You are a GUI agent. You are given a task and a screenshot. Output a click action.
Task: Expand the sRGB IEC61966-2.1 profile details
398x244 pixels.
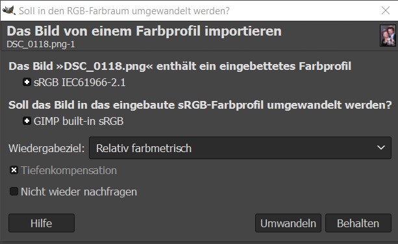(x=27, y=82)
